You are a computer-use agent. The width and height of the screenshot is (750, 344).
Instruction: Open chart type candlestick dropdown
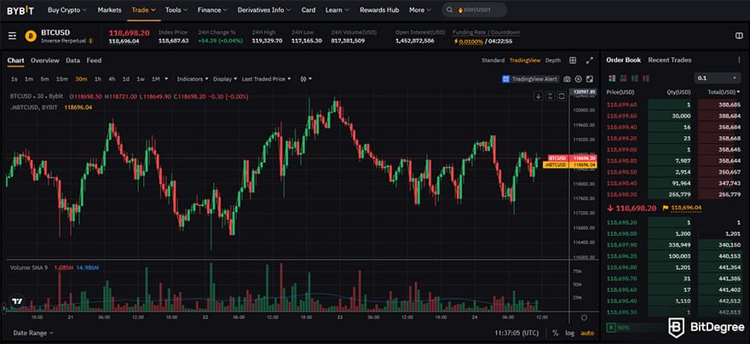coord(306,79)
